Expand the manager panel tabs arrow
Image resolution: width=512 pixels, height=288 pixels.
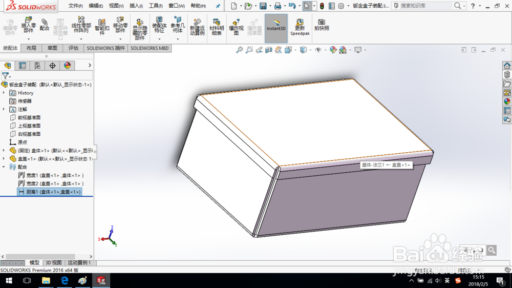tap(90, 66)
